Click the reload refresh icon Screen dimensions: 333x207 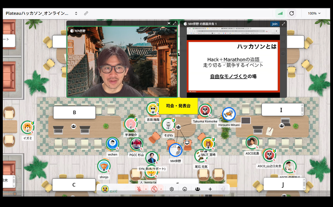(292, 13)
